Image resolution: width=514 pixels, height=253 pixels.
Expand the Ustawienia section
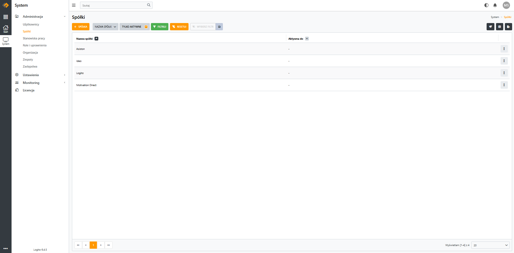(x=40, y=75)
